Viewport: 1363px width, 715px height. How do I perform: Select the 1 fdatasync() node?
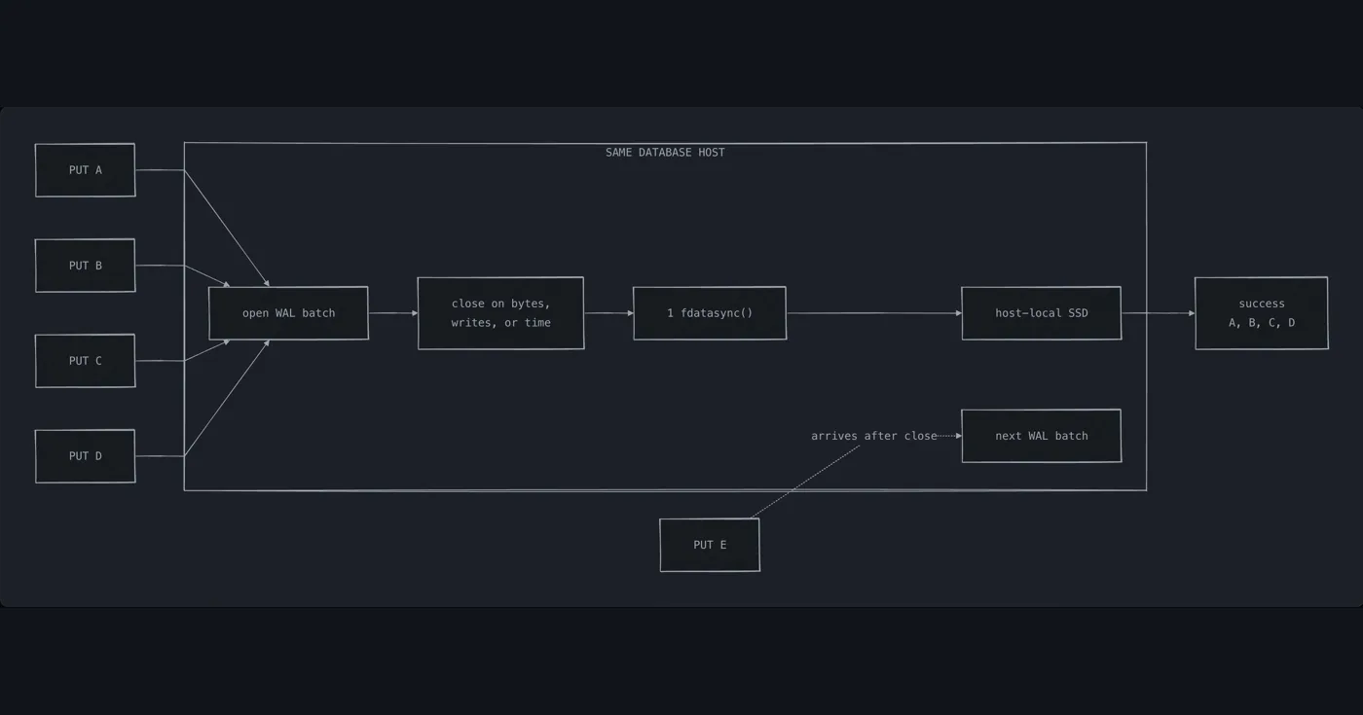[710, 313]
